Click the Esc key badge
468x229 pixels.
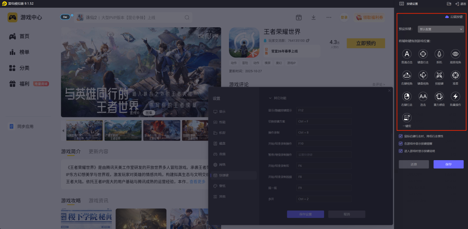pyautogui.click(x=65, y=17)
